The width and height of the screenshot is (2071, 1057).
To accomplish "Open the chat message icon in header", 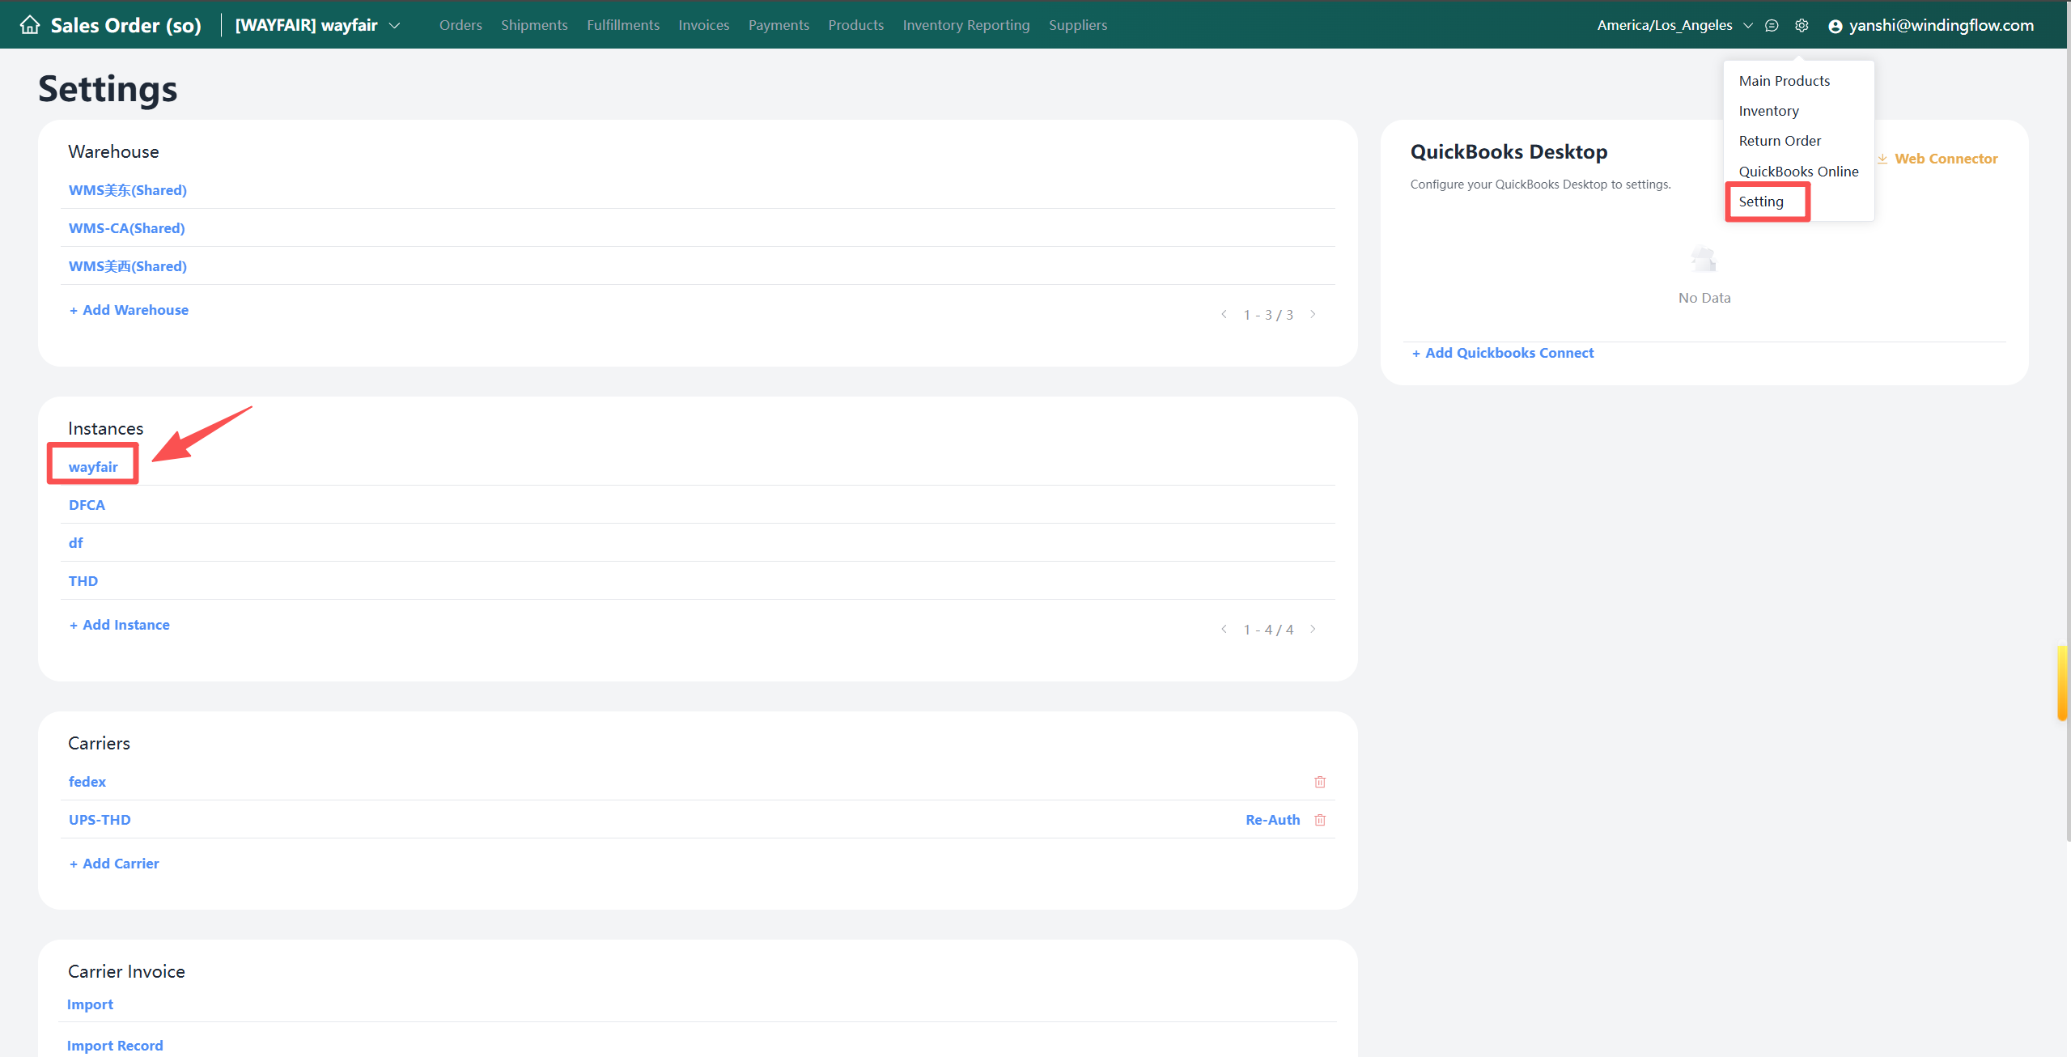I will coord(1772,25).
